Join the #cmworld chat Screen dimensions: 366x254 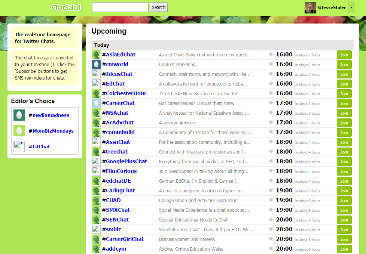[x=344, y=65]
